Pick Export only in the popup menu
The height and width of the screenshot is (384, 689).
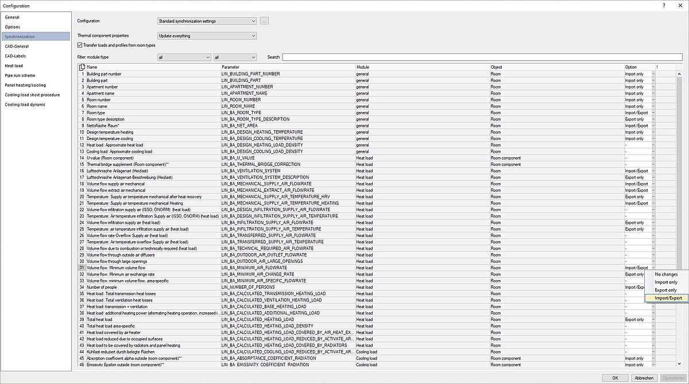666,290
